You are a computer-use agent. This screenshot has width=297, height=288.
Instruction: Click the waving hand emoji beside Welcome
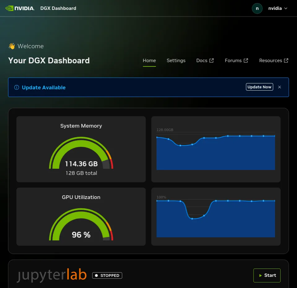(12, 46)
